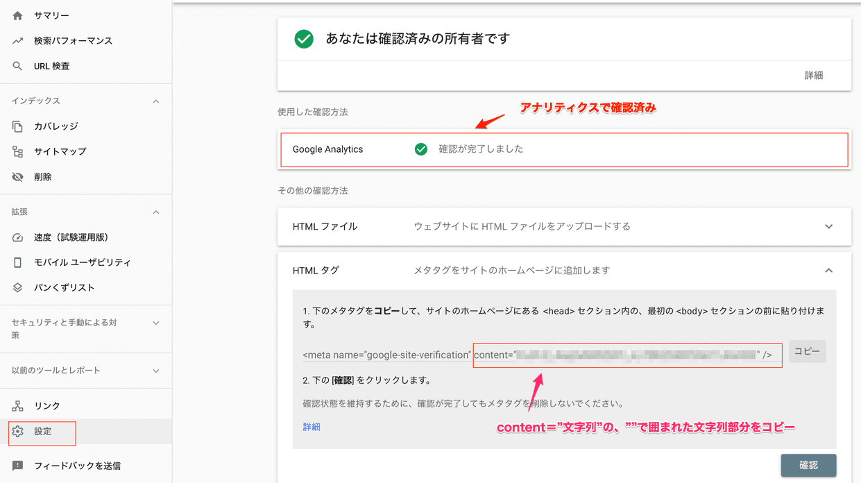Click the コピー button for the meta tag
Screen dimensions: 861x483
click(807, 351)
